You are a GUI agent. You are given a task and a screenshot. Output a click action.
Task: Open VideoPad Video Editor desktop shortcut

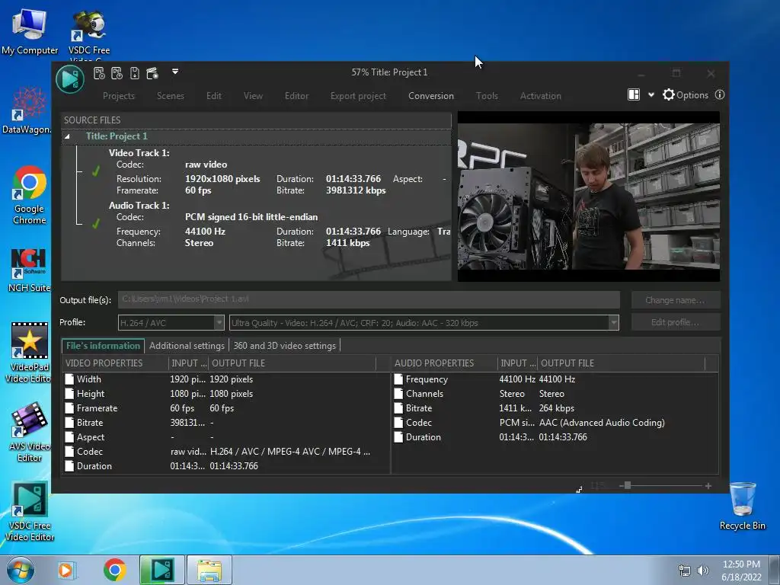point(29,353)
